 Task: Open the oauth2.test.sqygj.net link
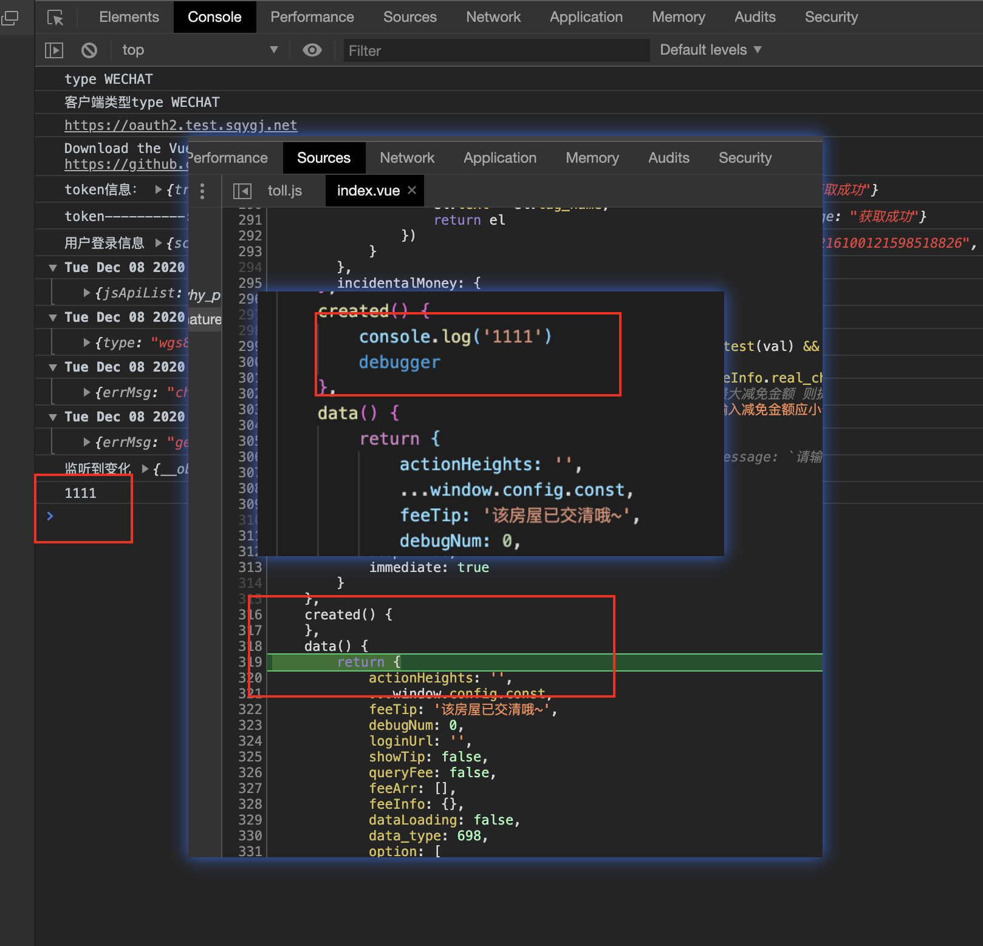pyautogui.click(x=180, y=126)
